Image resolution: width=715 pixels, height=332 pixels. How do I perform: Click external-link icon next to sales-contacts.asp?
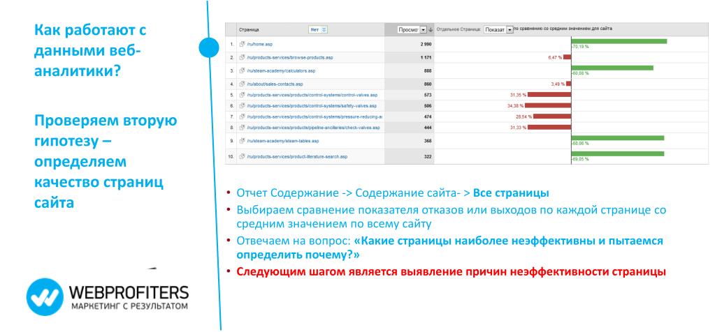(x=242, y=84)
